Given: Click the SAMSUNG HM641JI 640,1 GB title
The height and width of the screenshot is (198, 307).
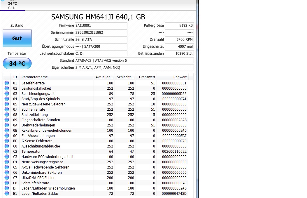Looking at the screenshot, I should coord(98,17).
